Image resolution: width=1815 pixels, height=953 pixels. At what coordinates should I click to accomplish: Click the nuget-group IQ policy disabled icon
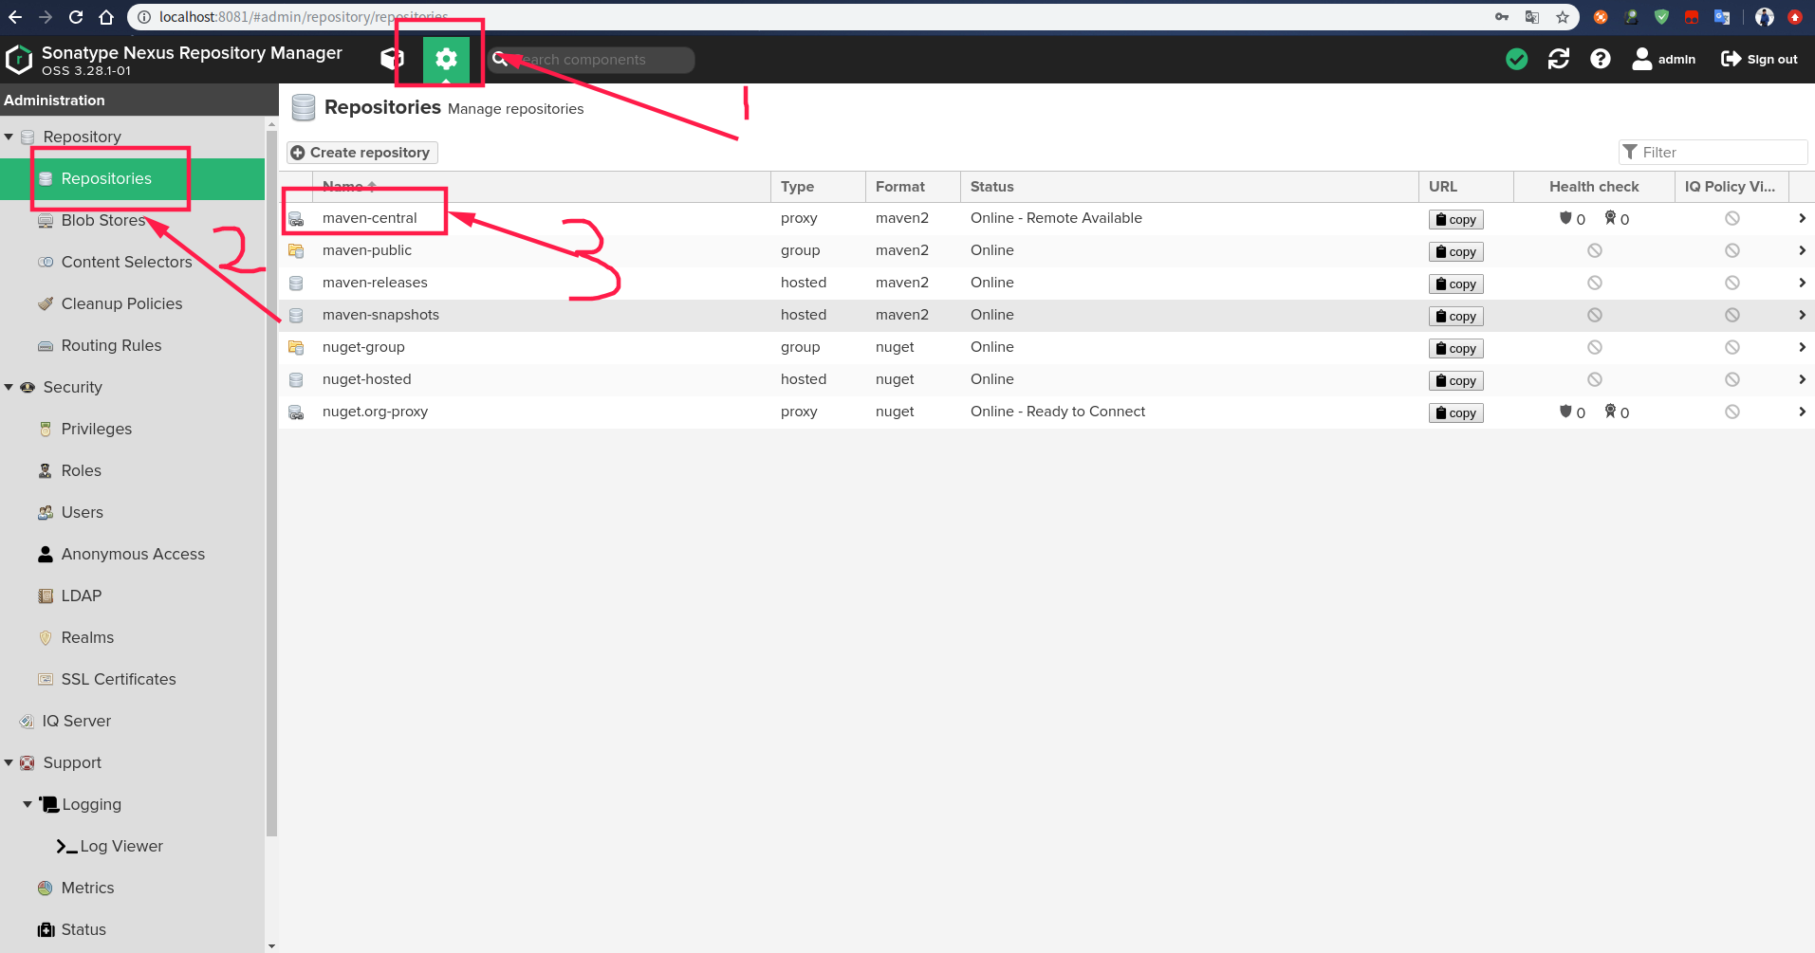[x=1732, y=347]
